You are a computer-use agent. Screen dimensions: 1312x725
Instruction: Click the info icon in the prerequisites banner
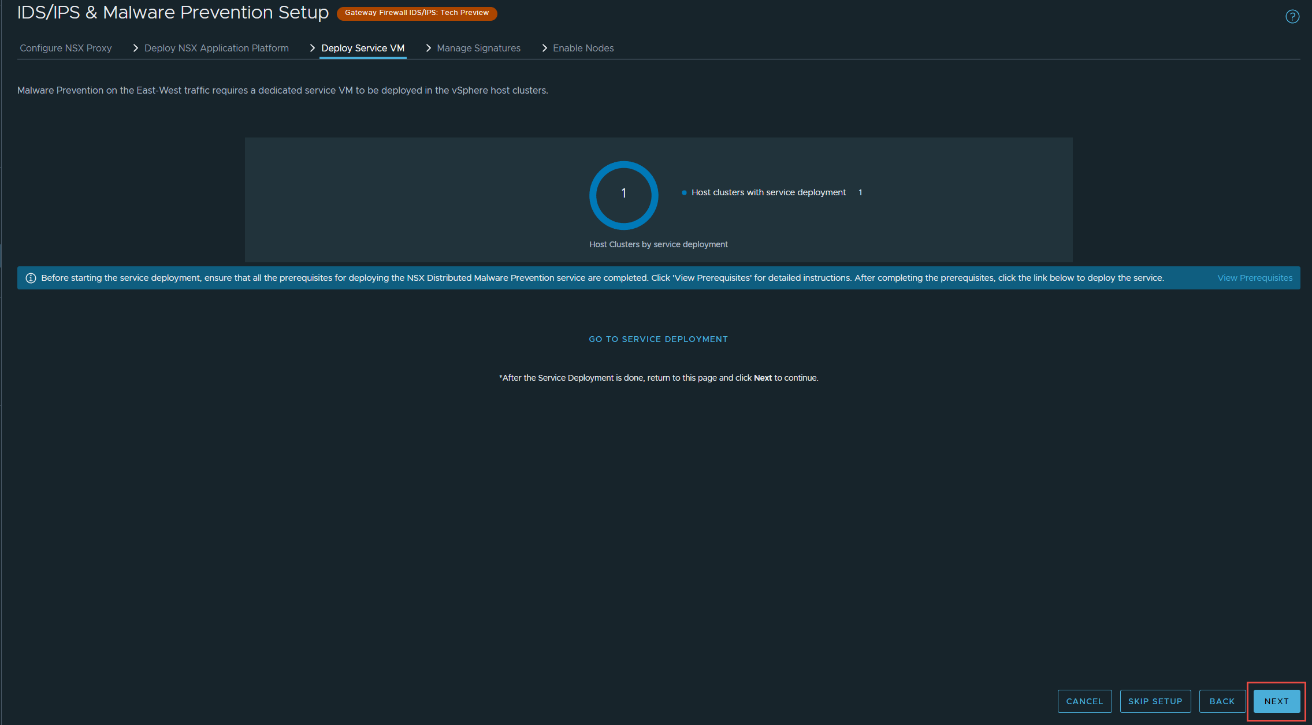pos(31,278)
